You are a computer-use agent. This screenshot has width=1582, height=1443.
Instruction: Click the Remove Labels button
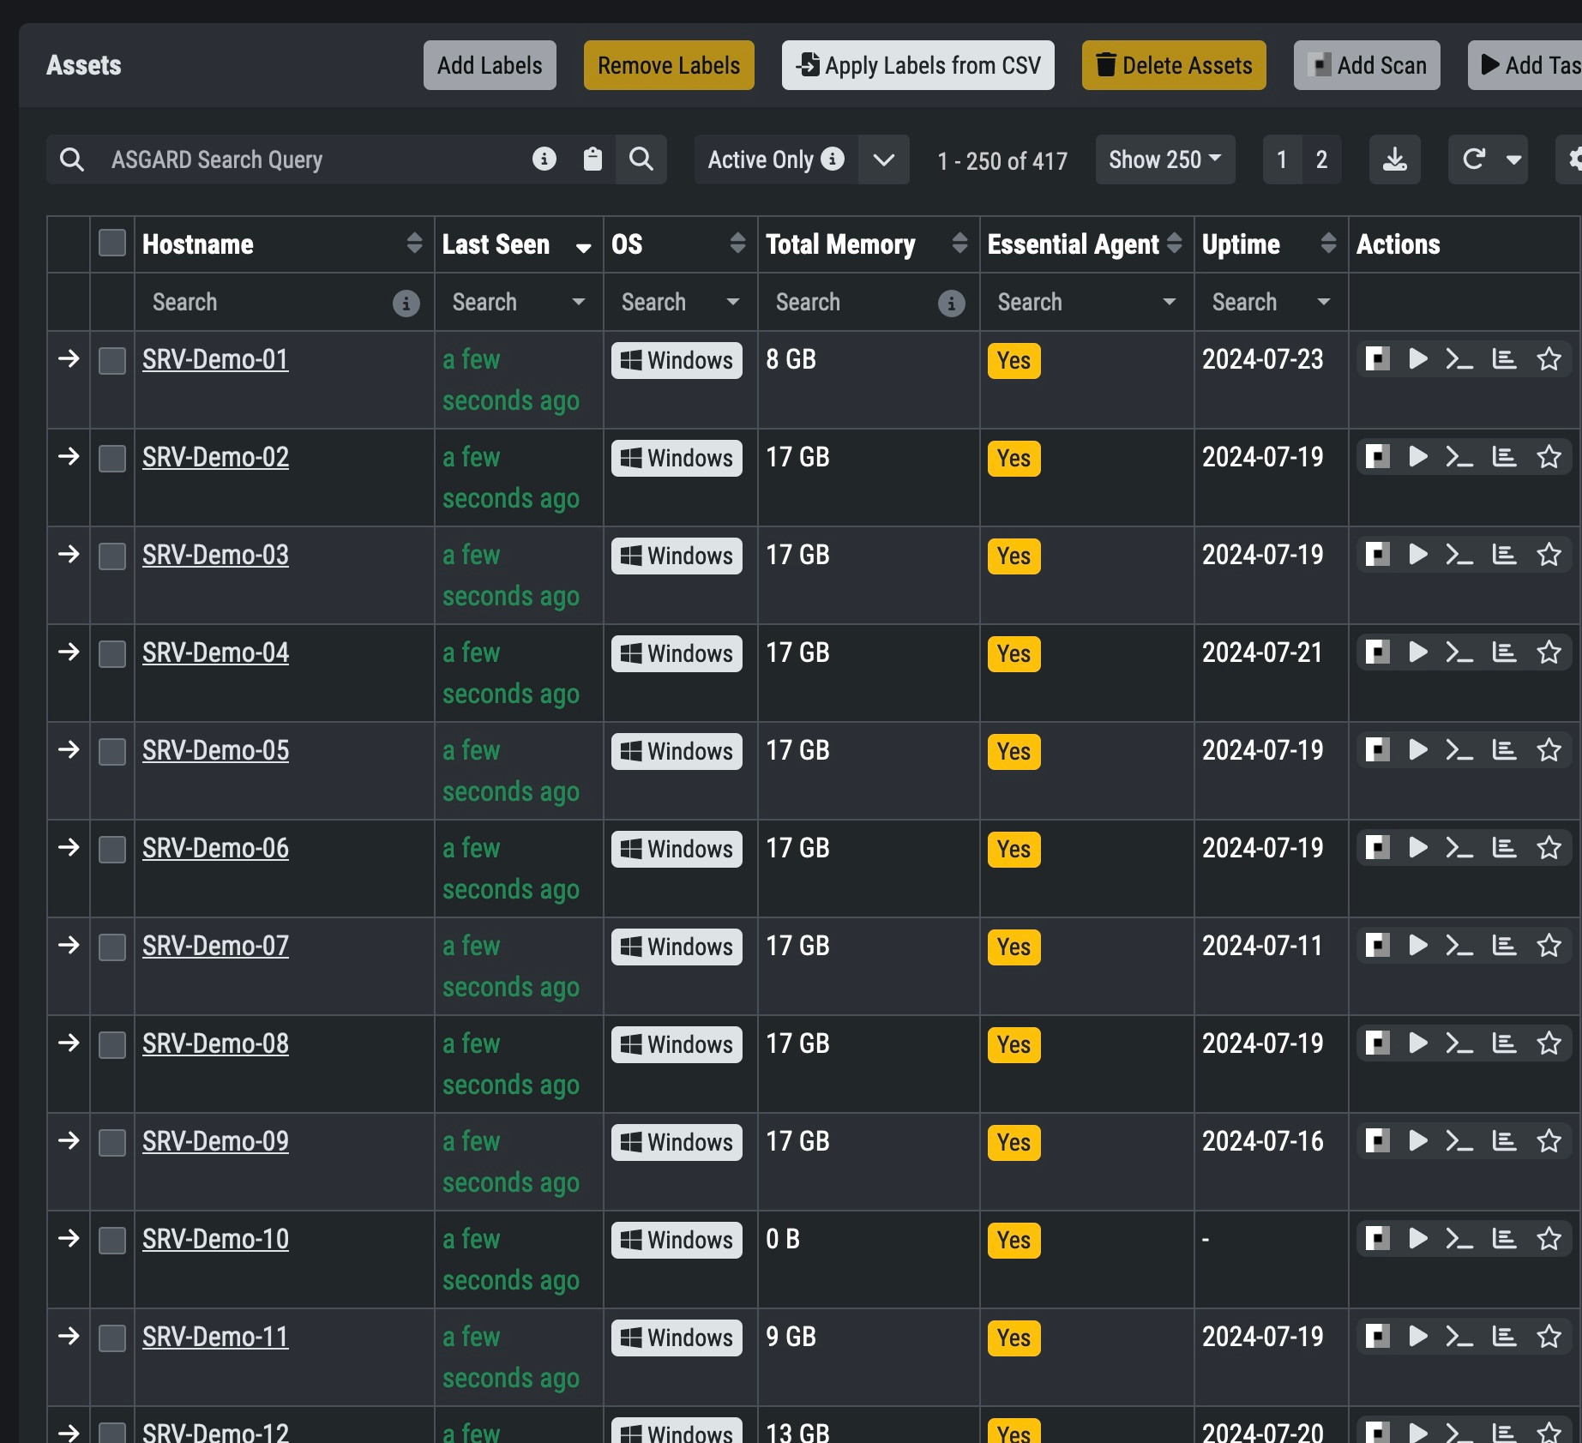(x=669, y=65)
